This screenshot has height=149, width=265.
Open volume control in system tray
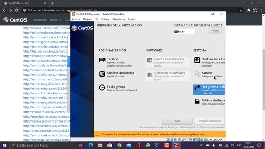coord(233,145)
